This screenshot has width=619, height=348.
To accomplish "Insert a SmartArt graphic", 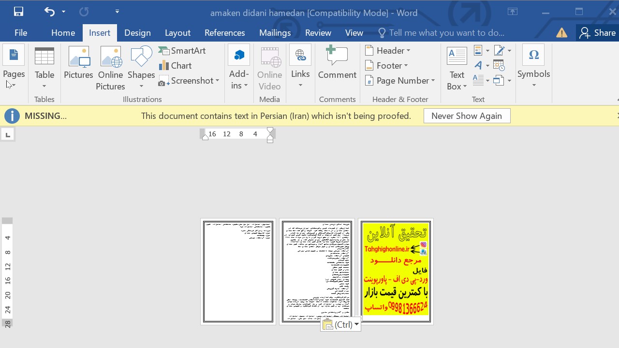I will coord(182,50).
